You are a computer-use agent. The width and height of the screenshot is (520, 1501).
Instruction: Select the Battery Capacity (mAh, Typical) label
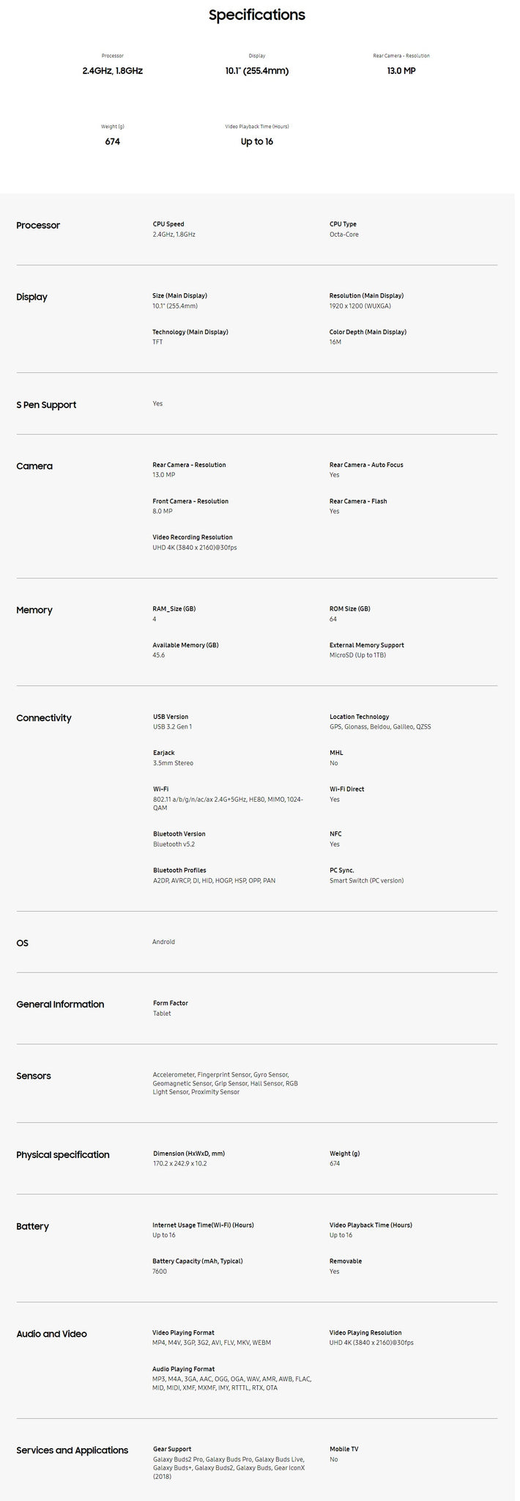[197, 1261]
